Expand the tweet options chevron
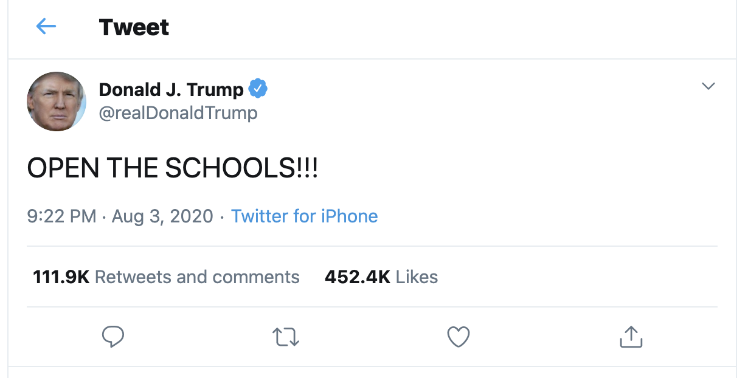Screen dimensions: 748x378 tap(708, 86)
